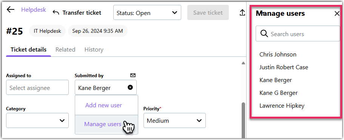Click the Save ticket button
Image resolution: width=344 pixels, height=140 pixels.
coord(208,13)
